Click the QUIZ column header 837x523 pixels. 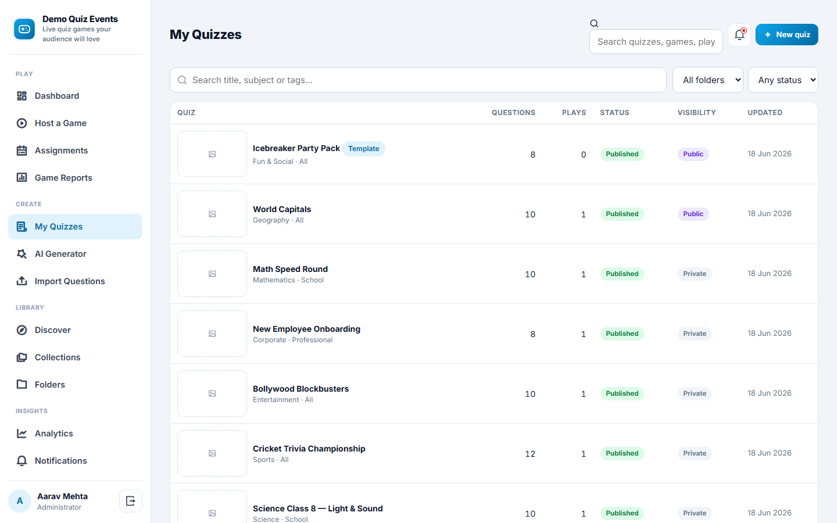click(x=186, y=113)
